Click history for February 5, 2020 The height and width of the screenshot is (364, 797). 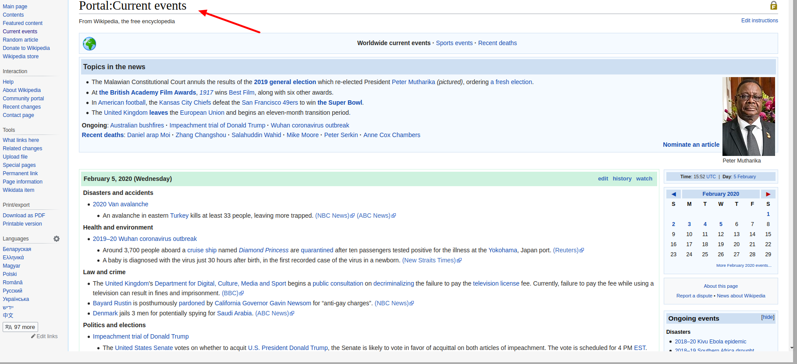pos(622,179)
